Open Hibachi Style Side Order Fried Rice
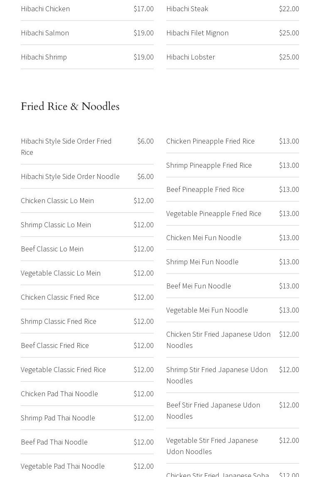 [x=66, y=147]
